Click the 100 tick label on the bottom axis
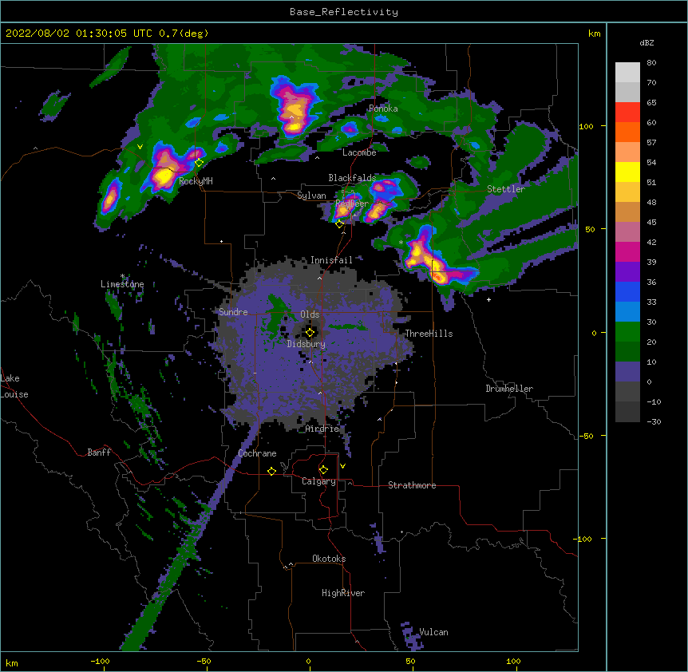Screen dimensions: 688x672 tap(513, 662)
